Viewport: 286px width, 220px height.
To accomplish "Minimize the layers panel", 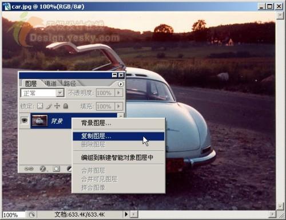I will (x=114, y=75).
